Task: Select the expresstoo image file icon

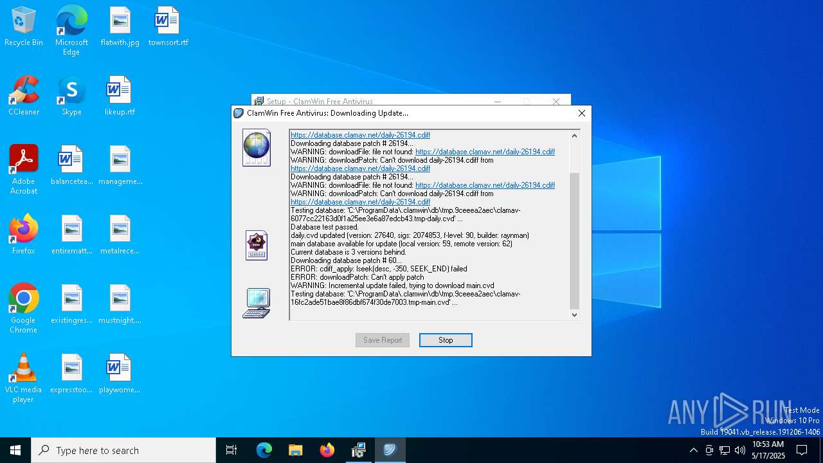Action: [71, 374]
